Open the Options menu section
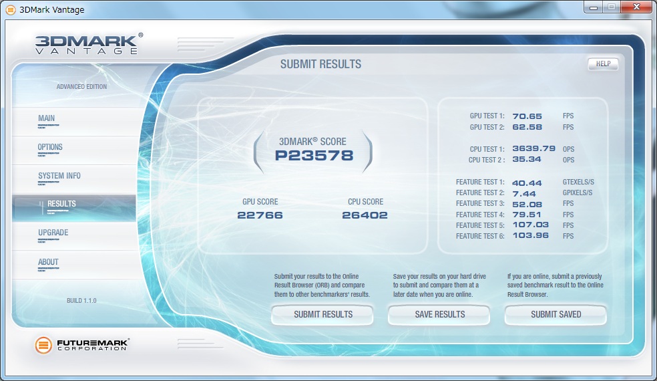657x381 pixels. click(x=73, y=150)
